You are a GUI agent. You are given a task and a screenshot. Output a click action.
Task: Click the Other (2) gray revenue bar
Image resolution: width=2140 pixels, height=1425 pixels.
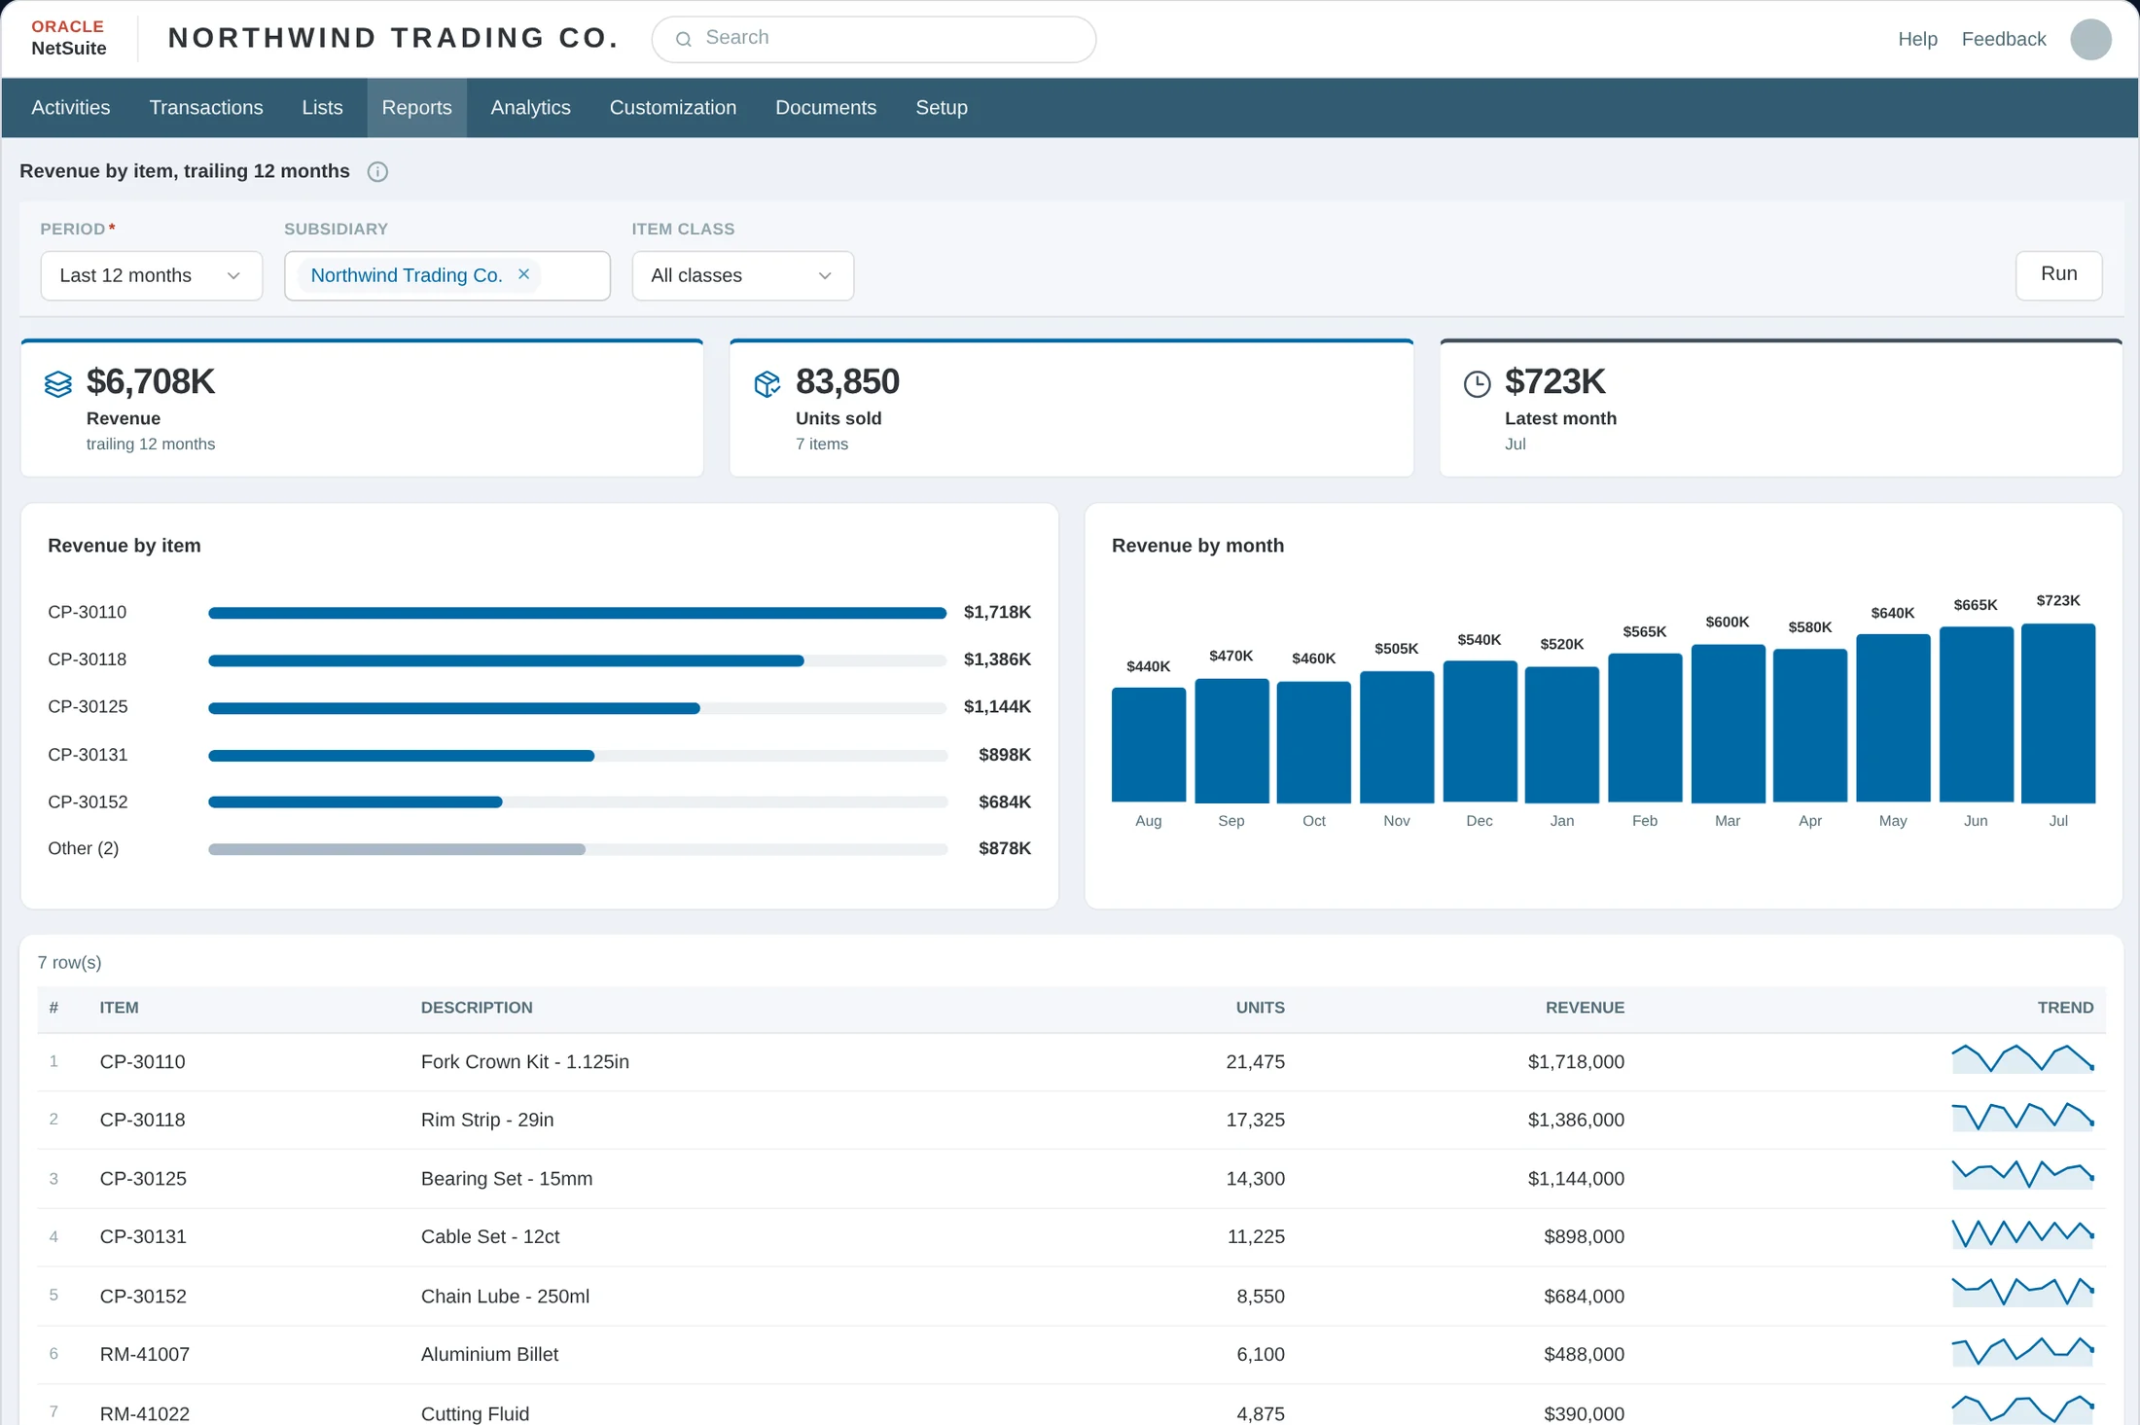(397, 849)
